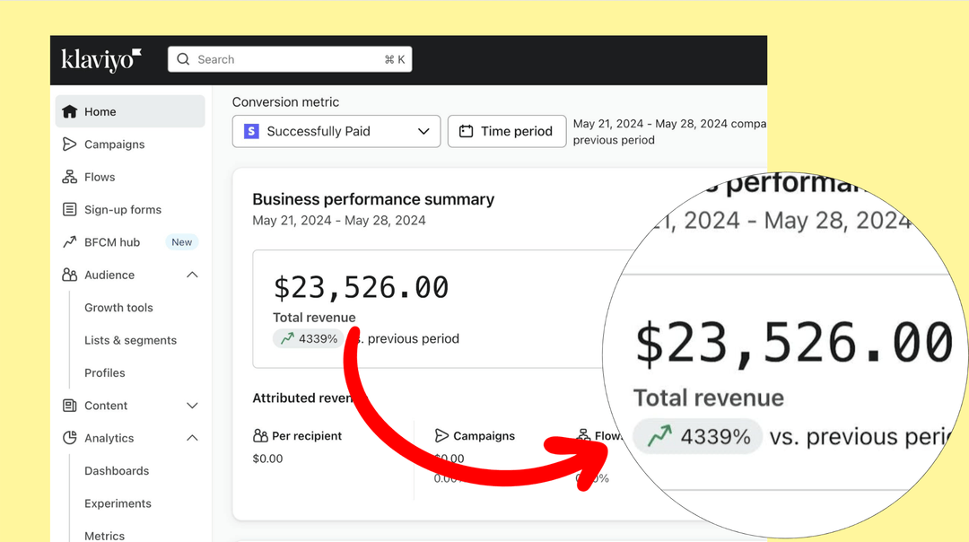Open the Successfully Paid conversion dropdown
The height and width of the screenshot is (542, 969).
tap(336, 131)
